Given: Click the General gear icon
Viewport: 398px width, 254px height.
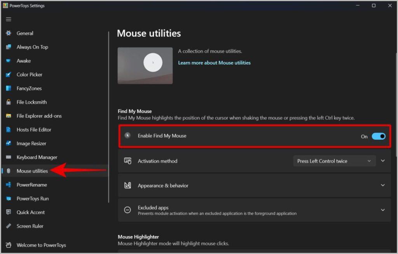Looking at the screenshot, I should (9, 33).
